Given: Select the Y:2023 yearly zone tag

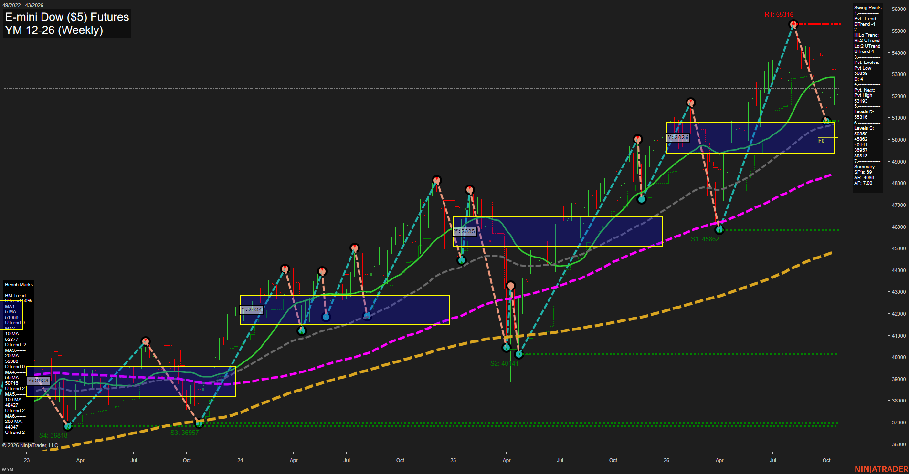Looking at the screenshot, I should pyautogui.click(x=38, y=381).
